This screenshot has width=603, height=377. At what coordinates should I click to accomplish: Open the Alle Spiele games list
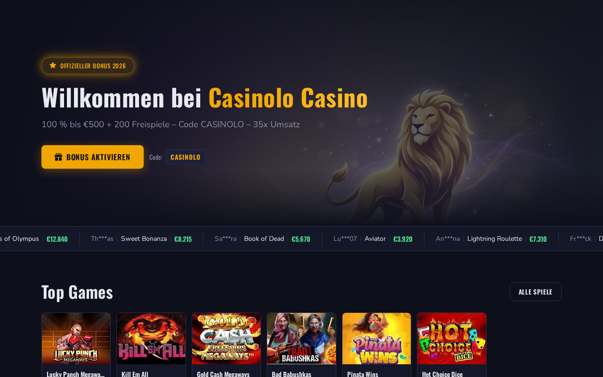click(x=536, y=292)
